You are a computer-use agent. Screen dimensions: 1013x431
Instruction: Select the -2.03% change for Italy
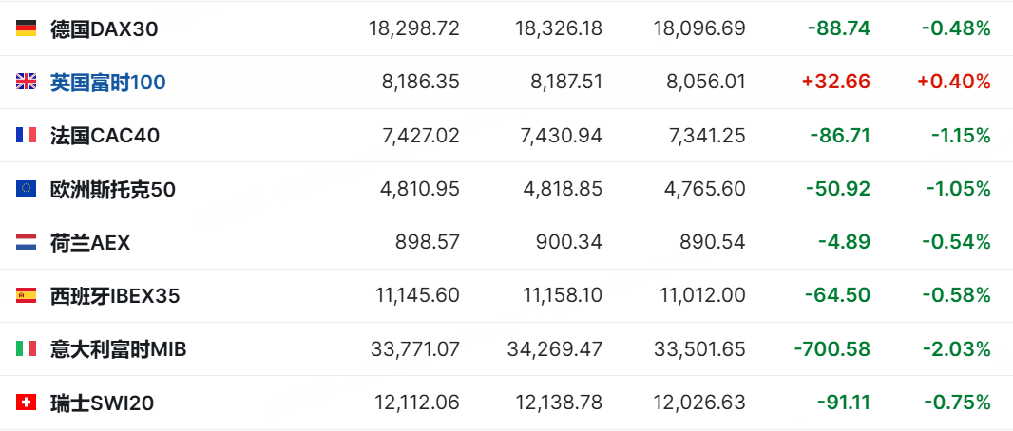[x=956, y=349]
